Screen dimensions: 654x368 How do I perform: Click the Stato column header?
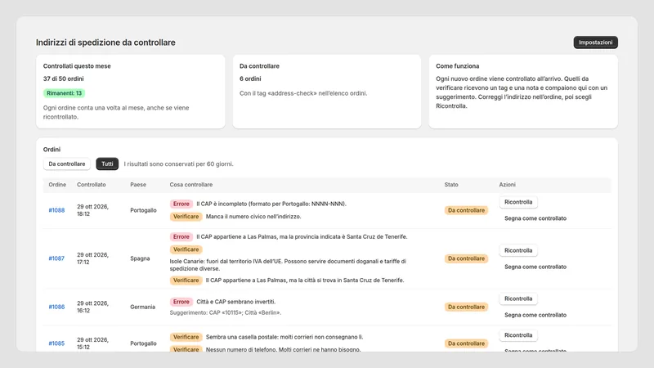coord(451,185)
